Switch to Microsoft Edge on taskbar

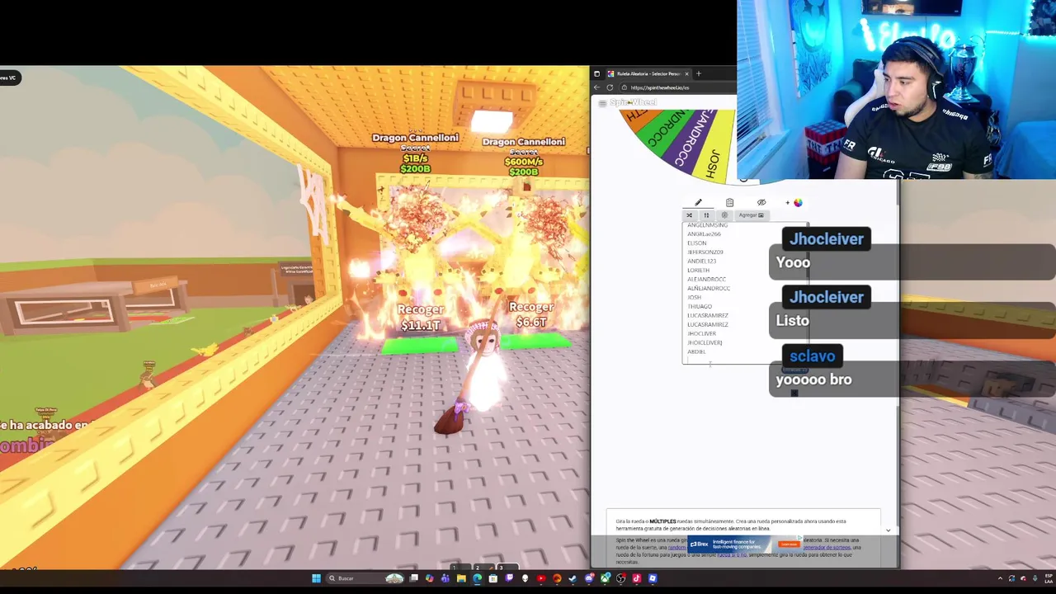[477, 578]
